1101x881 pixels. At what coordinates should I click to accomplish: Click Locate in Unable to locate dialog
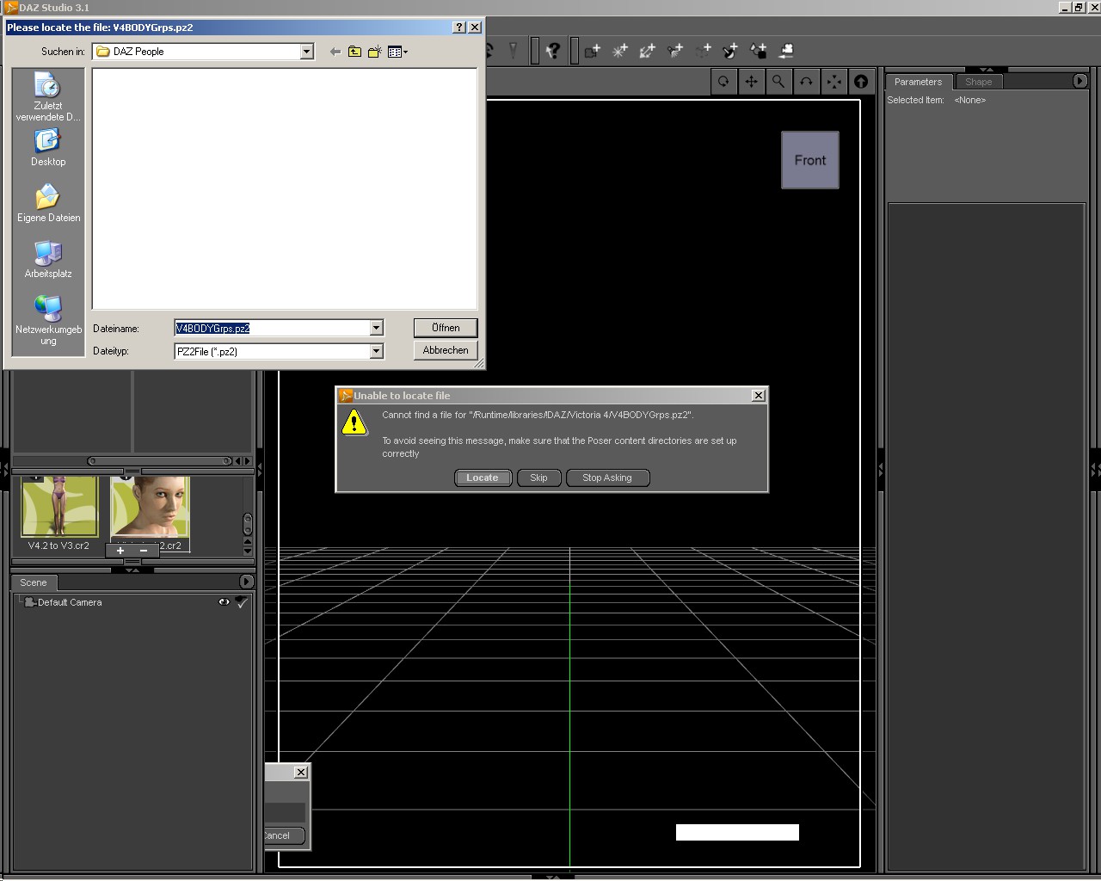pos(483,477)
